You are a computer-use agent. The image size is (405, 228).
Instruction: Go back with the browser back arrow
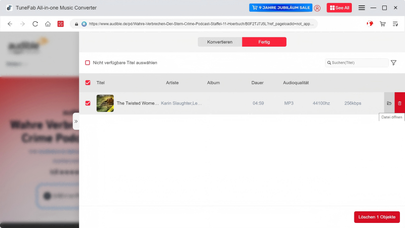tap(10, 24)
